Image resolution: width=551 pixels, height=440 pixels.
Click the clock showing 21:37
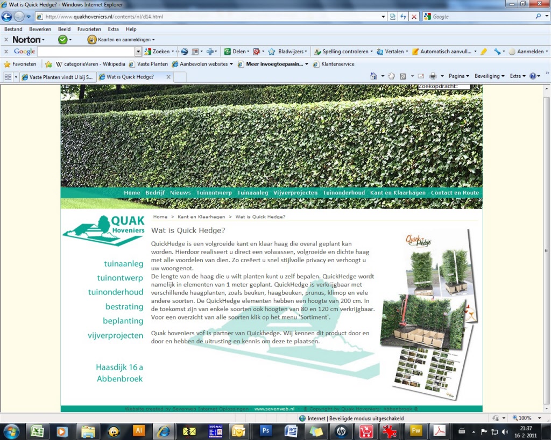(x=526, y=428)
